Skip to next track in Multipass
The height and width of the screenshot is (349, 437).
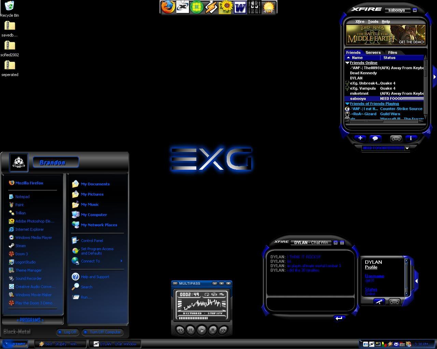[223, 330]
